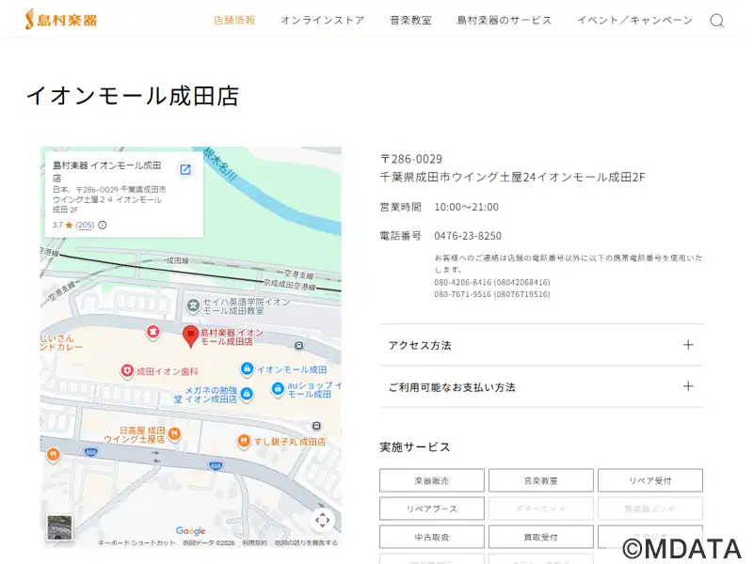Click the リペアブース service button

(432, 509)
